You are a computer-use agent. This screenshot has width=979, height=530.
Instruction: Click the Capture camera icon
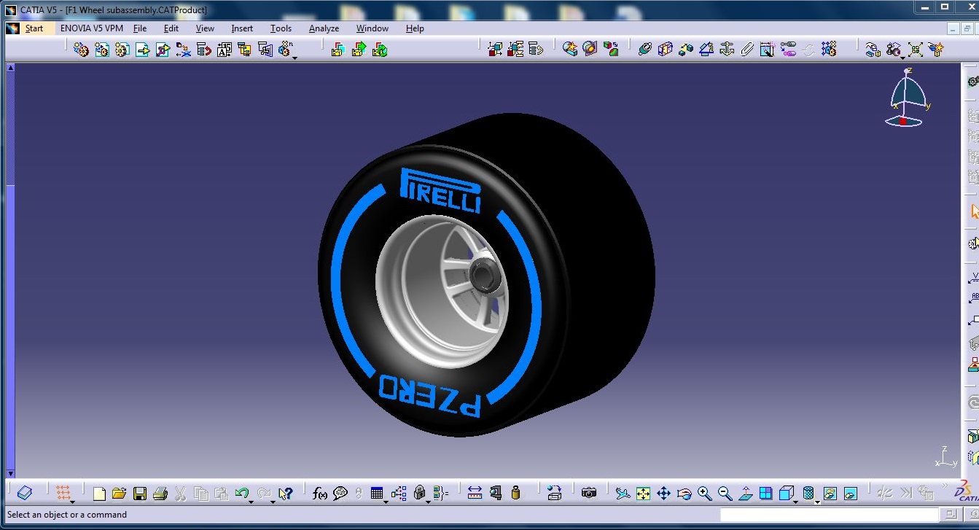click(x=589, y=494)
